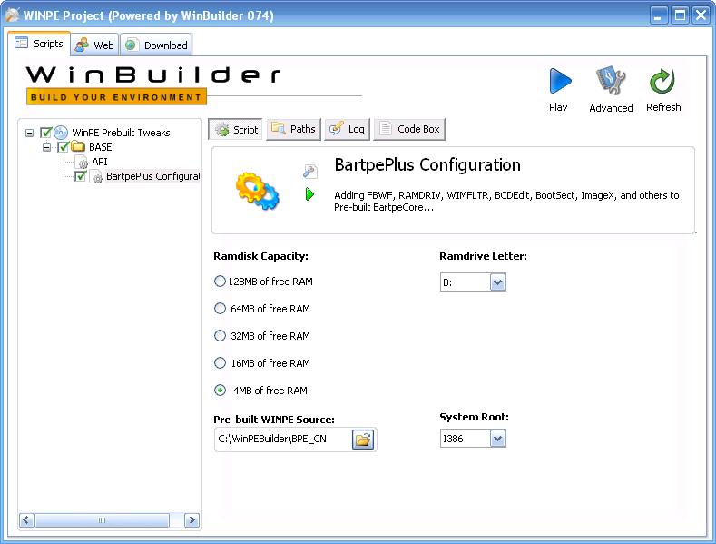Open Advanced tools wrench icon
716x544 pixels.
611,81
